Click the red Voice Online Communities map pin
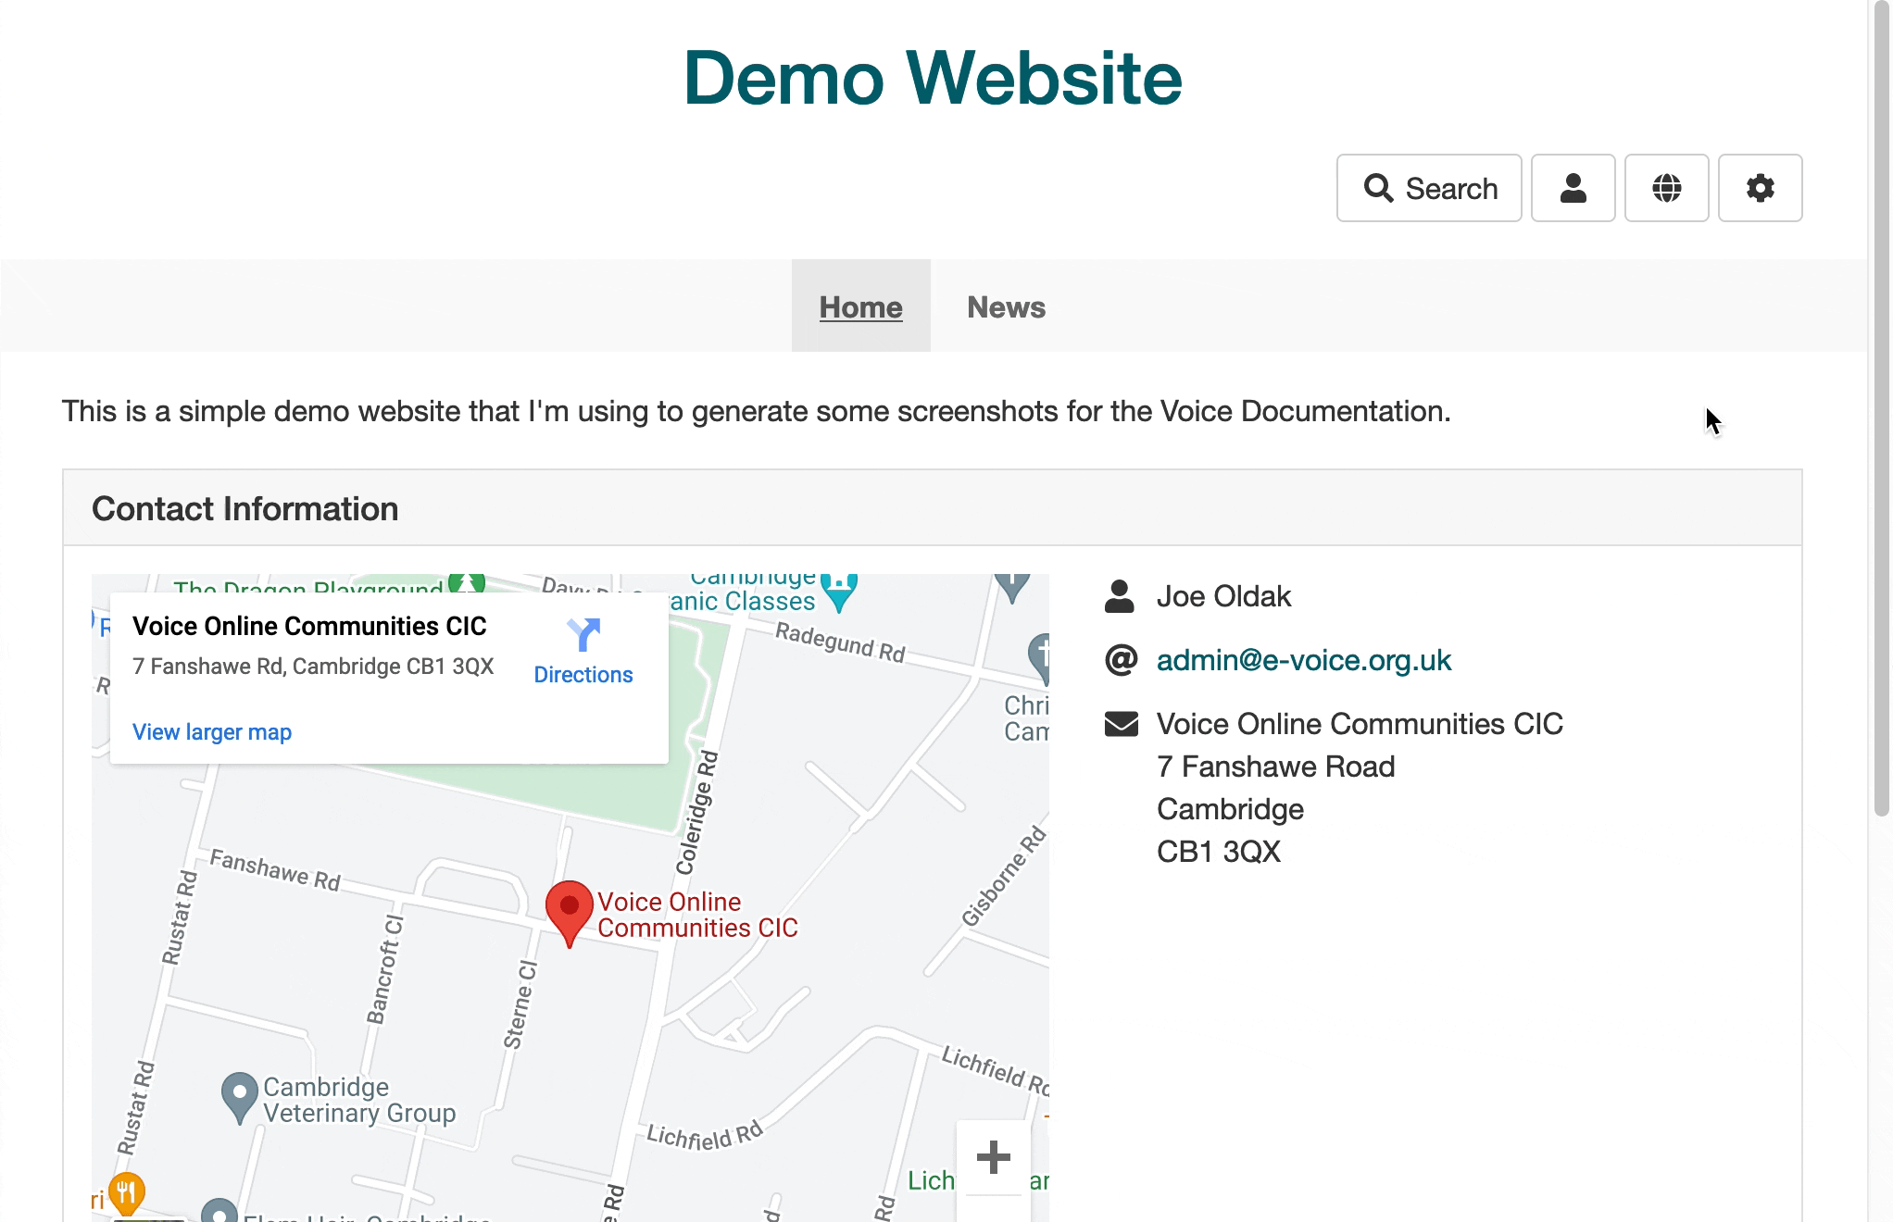Screen dimensions: 1893x1222 (x=569, y=908)
